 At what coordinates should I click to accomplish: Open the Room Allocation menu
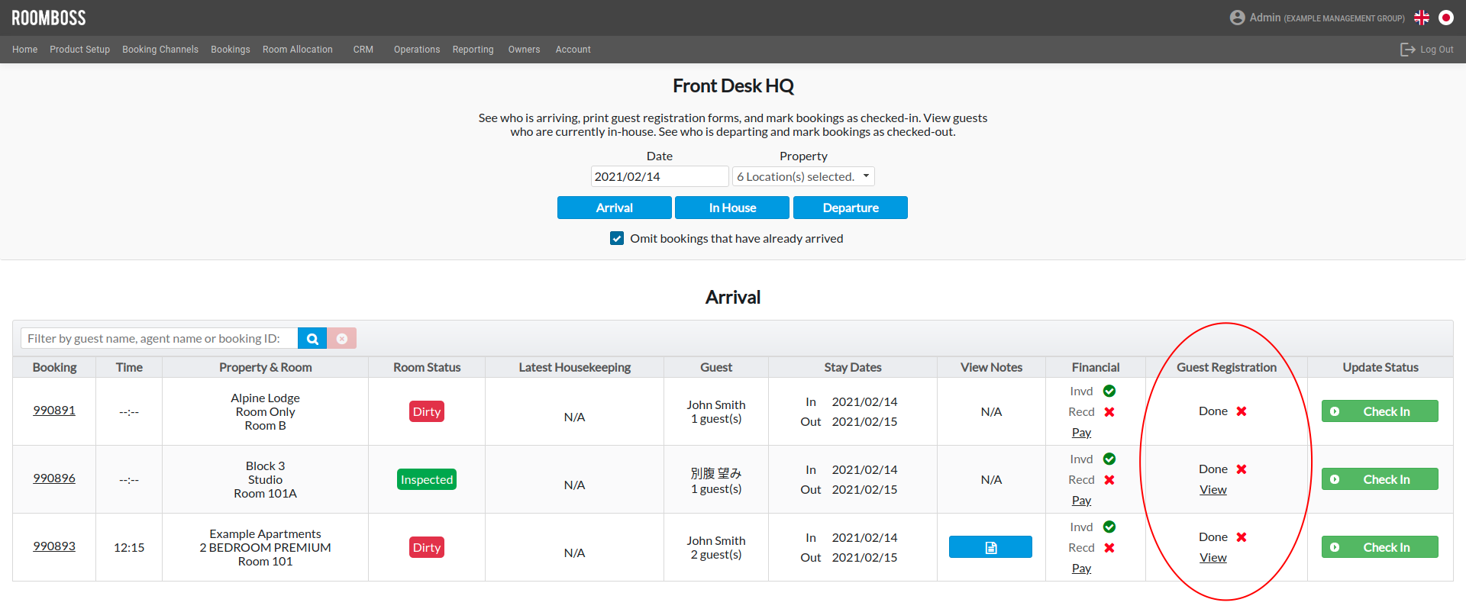click(x=298, y=50)
